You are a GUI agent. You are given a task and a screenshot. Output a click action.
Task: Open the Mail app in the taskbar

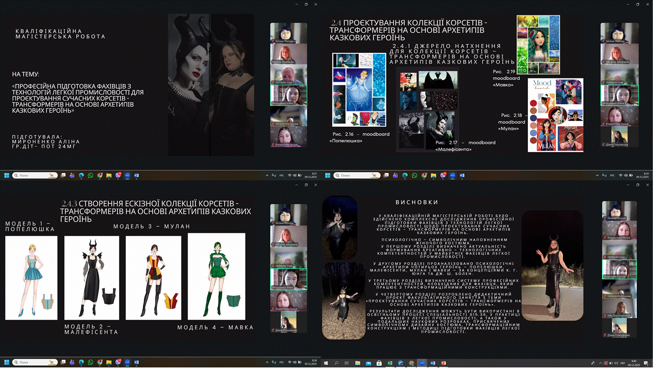tap(368, 363)
